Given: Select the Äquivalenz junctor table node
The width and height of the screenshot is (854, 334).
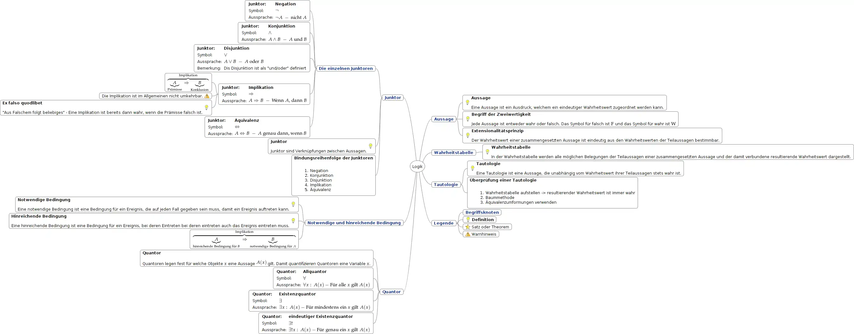Looking at the screenshot, I should tap(257, 127).
